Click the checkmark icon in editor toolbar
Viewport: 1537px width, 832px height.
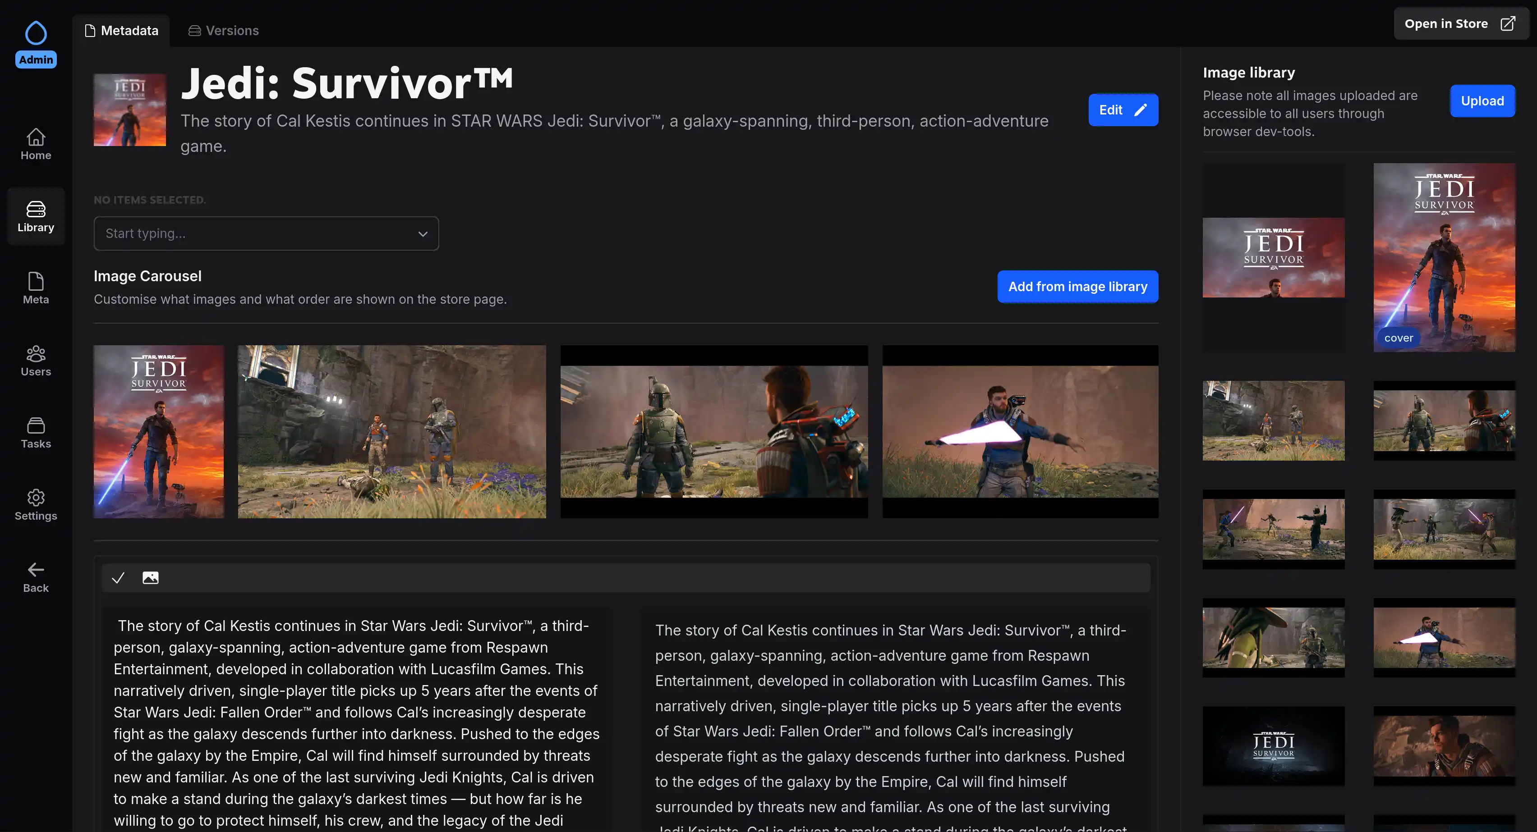click(118, 577)
